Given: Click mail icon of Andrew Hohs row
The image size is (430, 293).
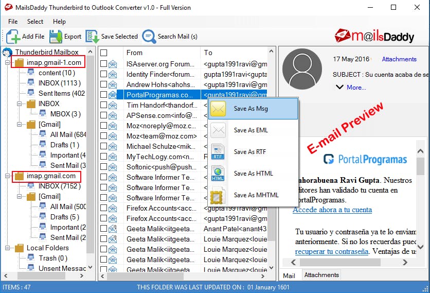Looking at the screenshot, I should tap(113, 85).
